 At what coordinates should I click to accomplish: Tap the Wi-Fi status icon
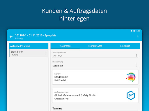132,31
